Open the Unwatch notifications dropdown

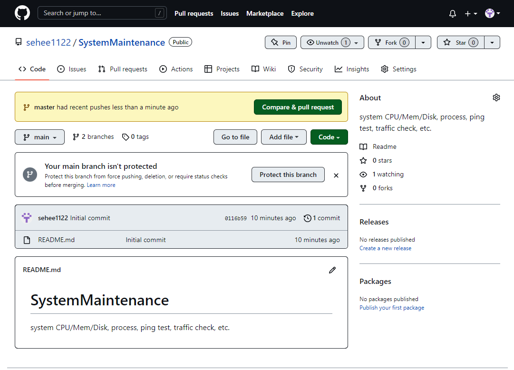coord(332,42)
